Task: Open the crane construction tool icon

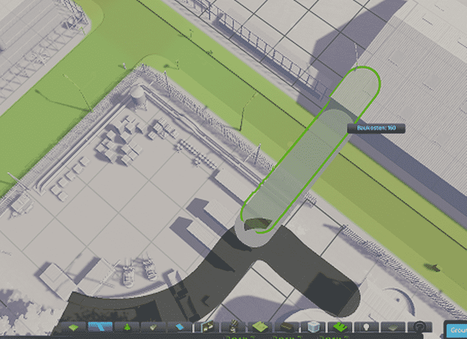Action: (x=234, y=328)
